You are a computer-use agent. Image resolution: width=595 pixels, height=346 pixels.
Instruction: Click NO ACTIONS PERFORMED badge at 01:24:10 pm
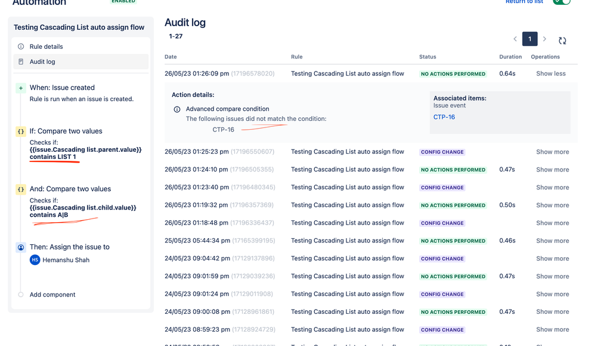click(x=453, y=170)
